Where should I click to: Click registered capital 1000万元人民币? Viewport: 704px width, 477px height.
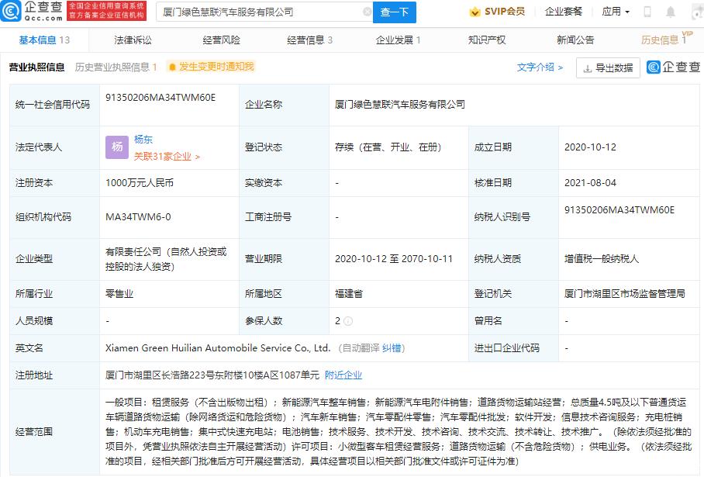140,183
